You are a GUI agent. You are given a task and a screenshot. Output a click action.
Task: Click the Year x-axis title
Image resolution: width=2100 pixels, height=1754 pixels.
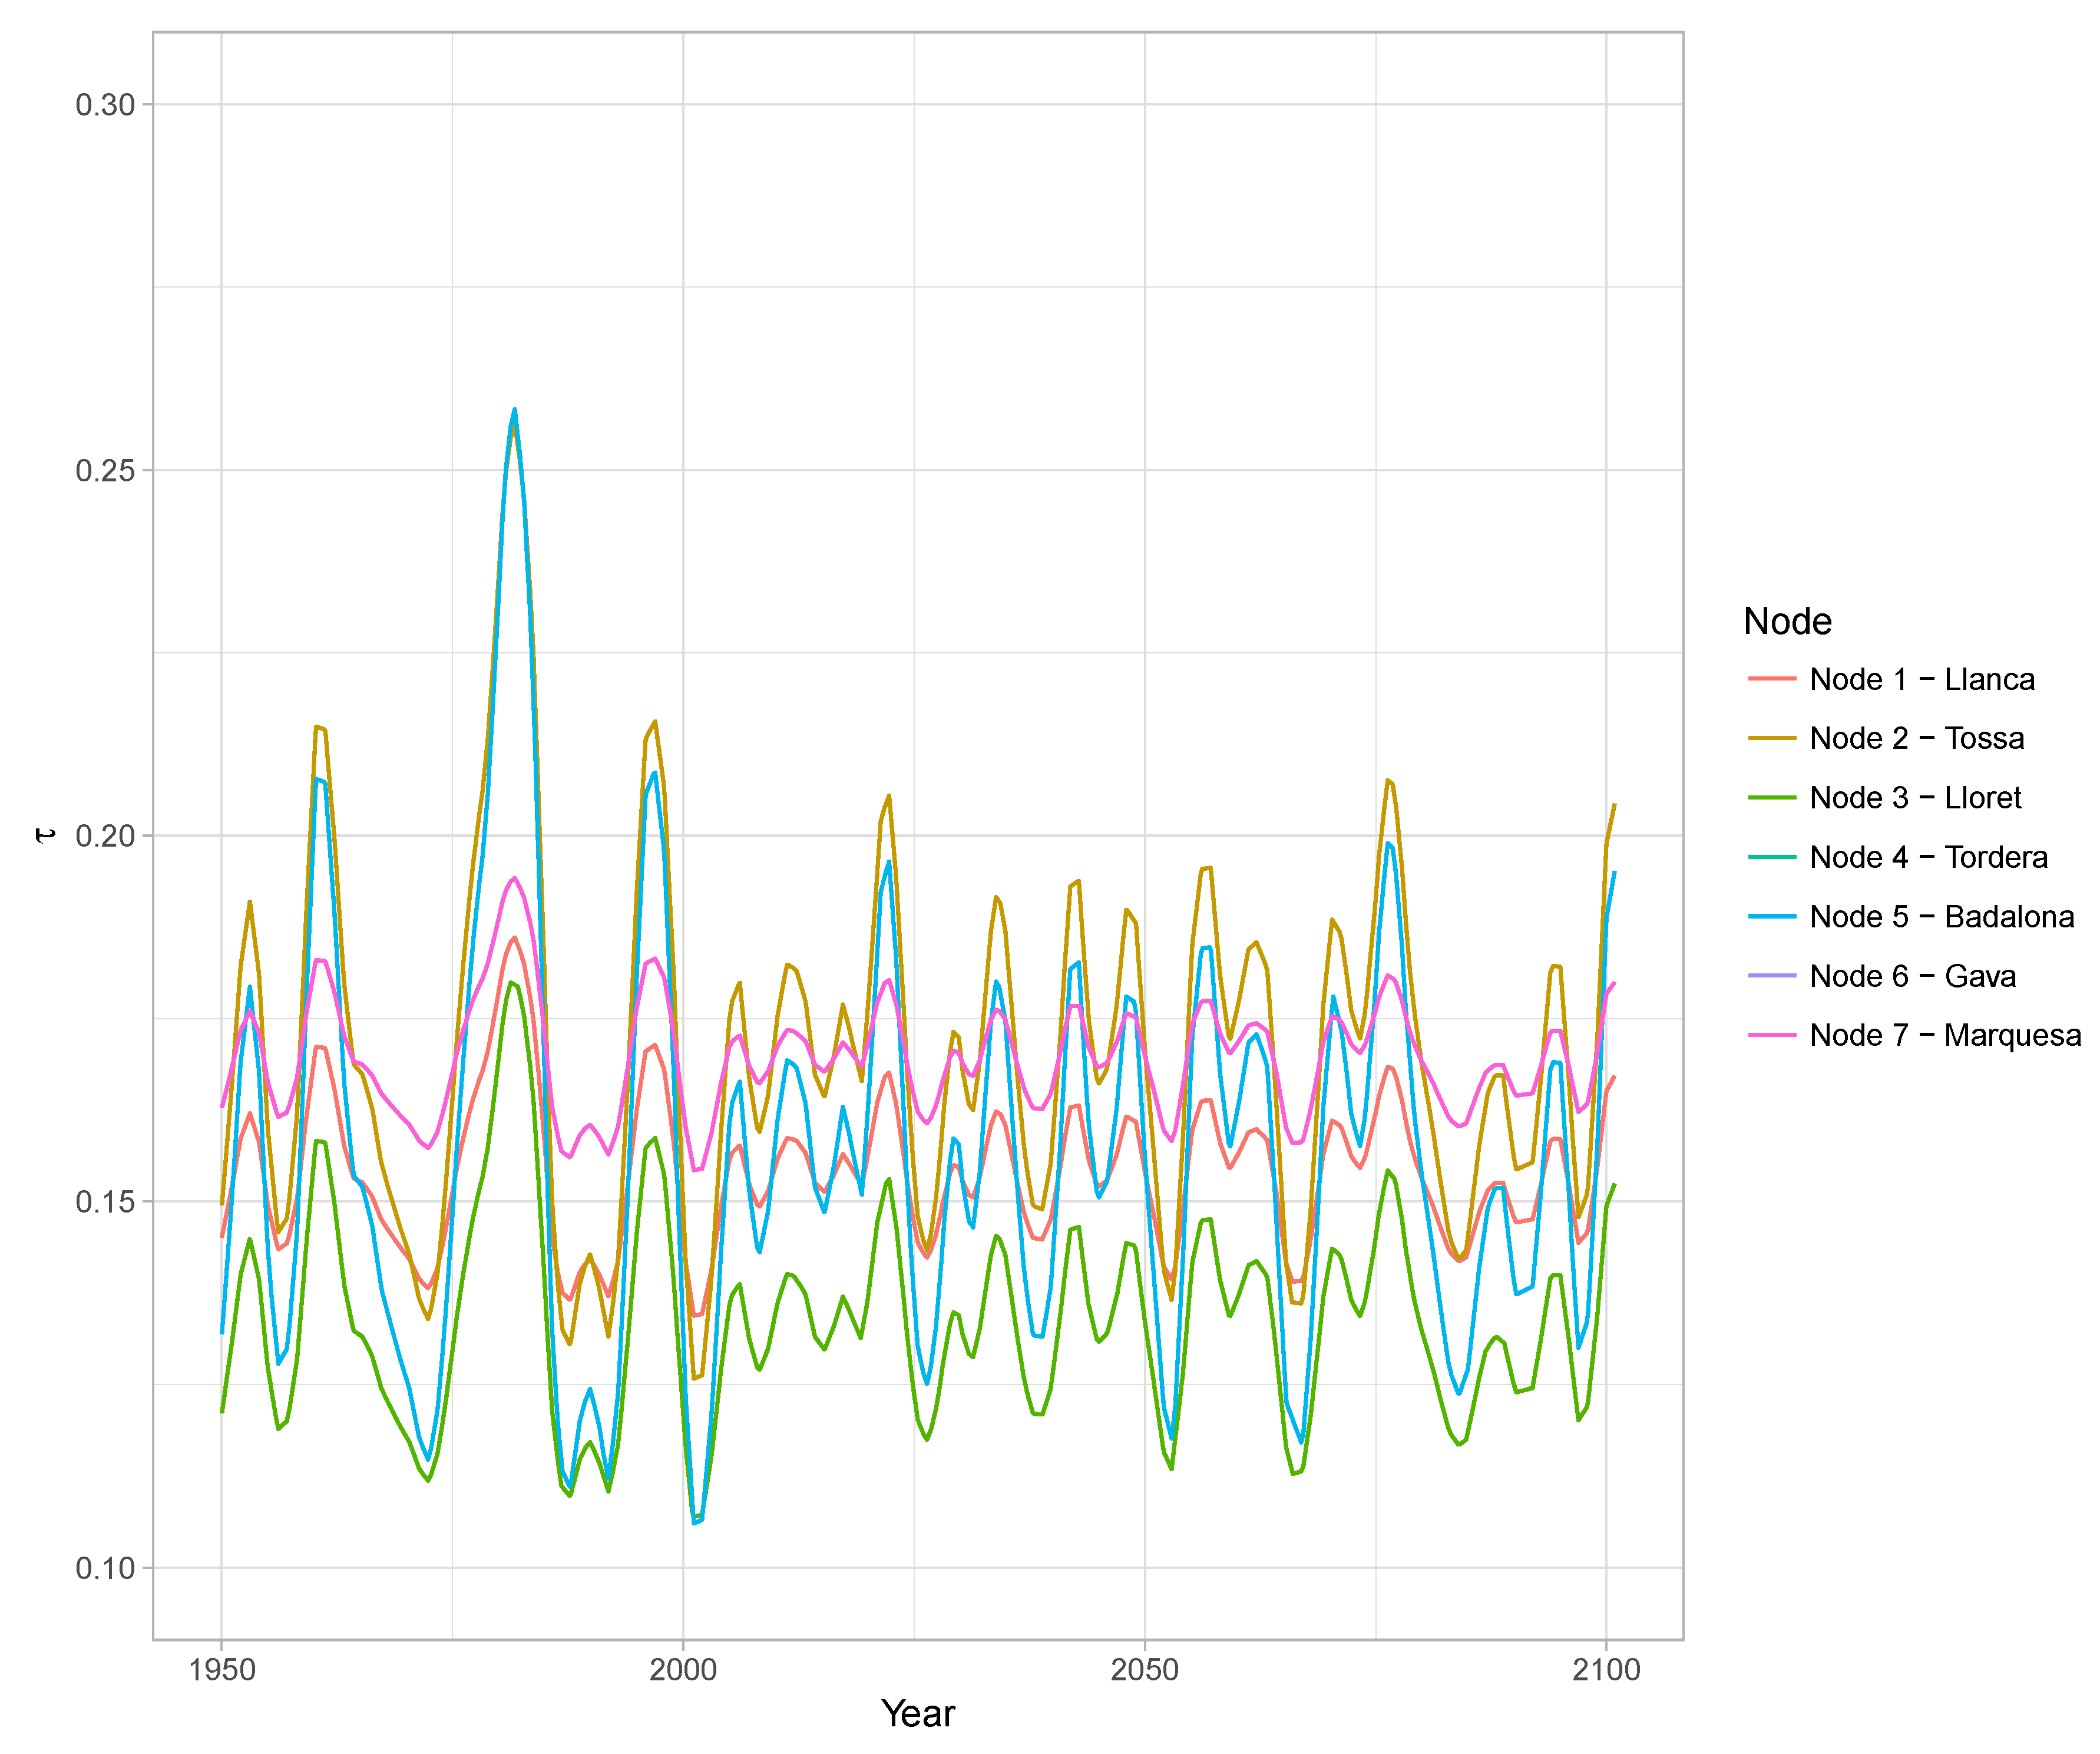(x=918, y=1713)
